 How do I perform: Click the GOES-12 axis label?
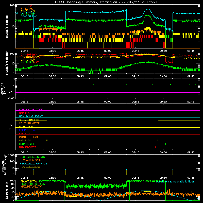pos(4,89)
